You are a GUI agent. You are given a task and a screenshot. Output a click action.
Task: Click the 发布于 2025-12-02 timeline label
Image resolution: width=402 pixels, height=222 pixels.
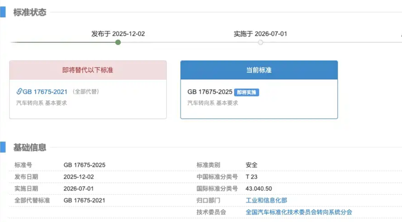[118, 33]
